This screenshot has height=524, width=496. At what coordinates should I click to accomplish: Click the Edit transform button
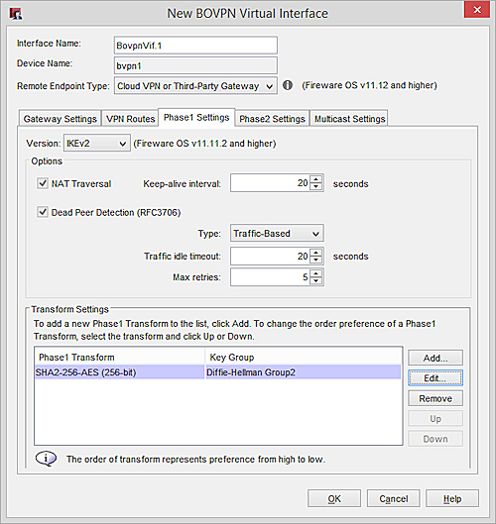click(x=435, y=378)
